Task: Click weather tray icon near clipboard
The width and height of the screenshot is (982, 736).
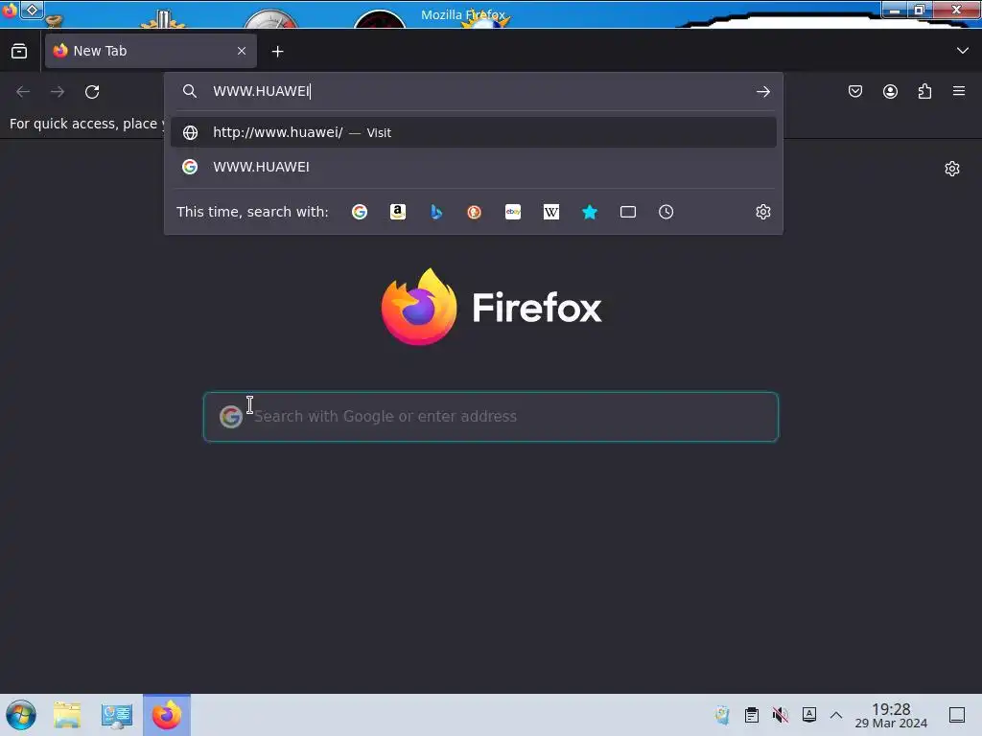Action: point(722,715)
